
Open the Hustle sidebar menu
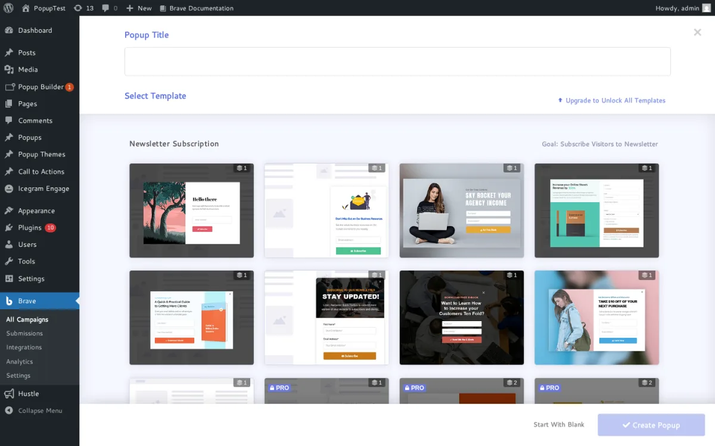point(39,394)
